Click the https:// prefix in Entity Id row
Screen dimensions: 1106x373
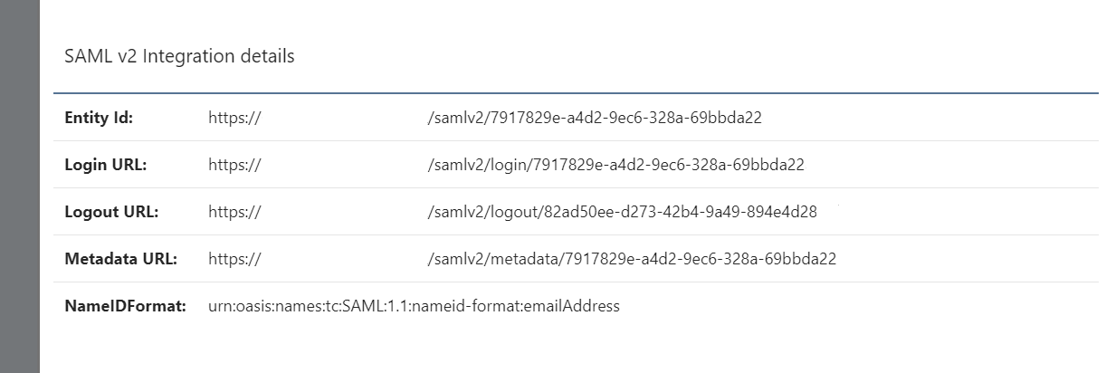click(x=234, y=118)
